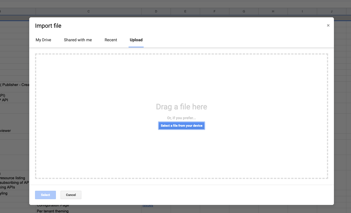The image size is (351, 213).
Task: Switch to the My Drive tab
Action: [x=43, y=40]
